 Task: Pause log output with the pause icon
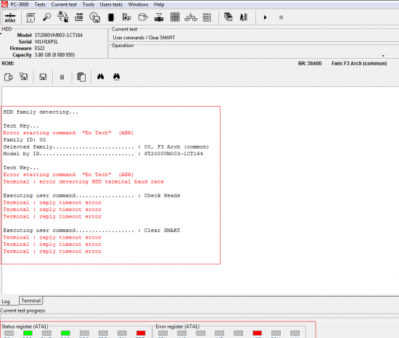(x=62, y=77)
